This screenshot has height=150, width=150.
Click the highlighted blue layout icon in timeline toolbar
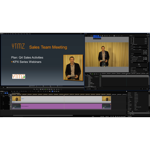tap(52, 91)
